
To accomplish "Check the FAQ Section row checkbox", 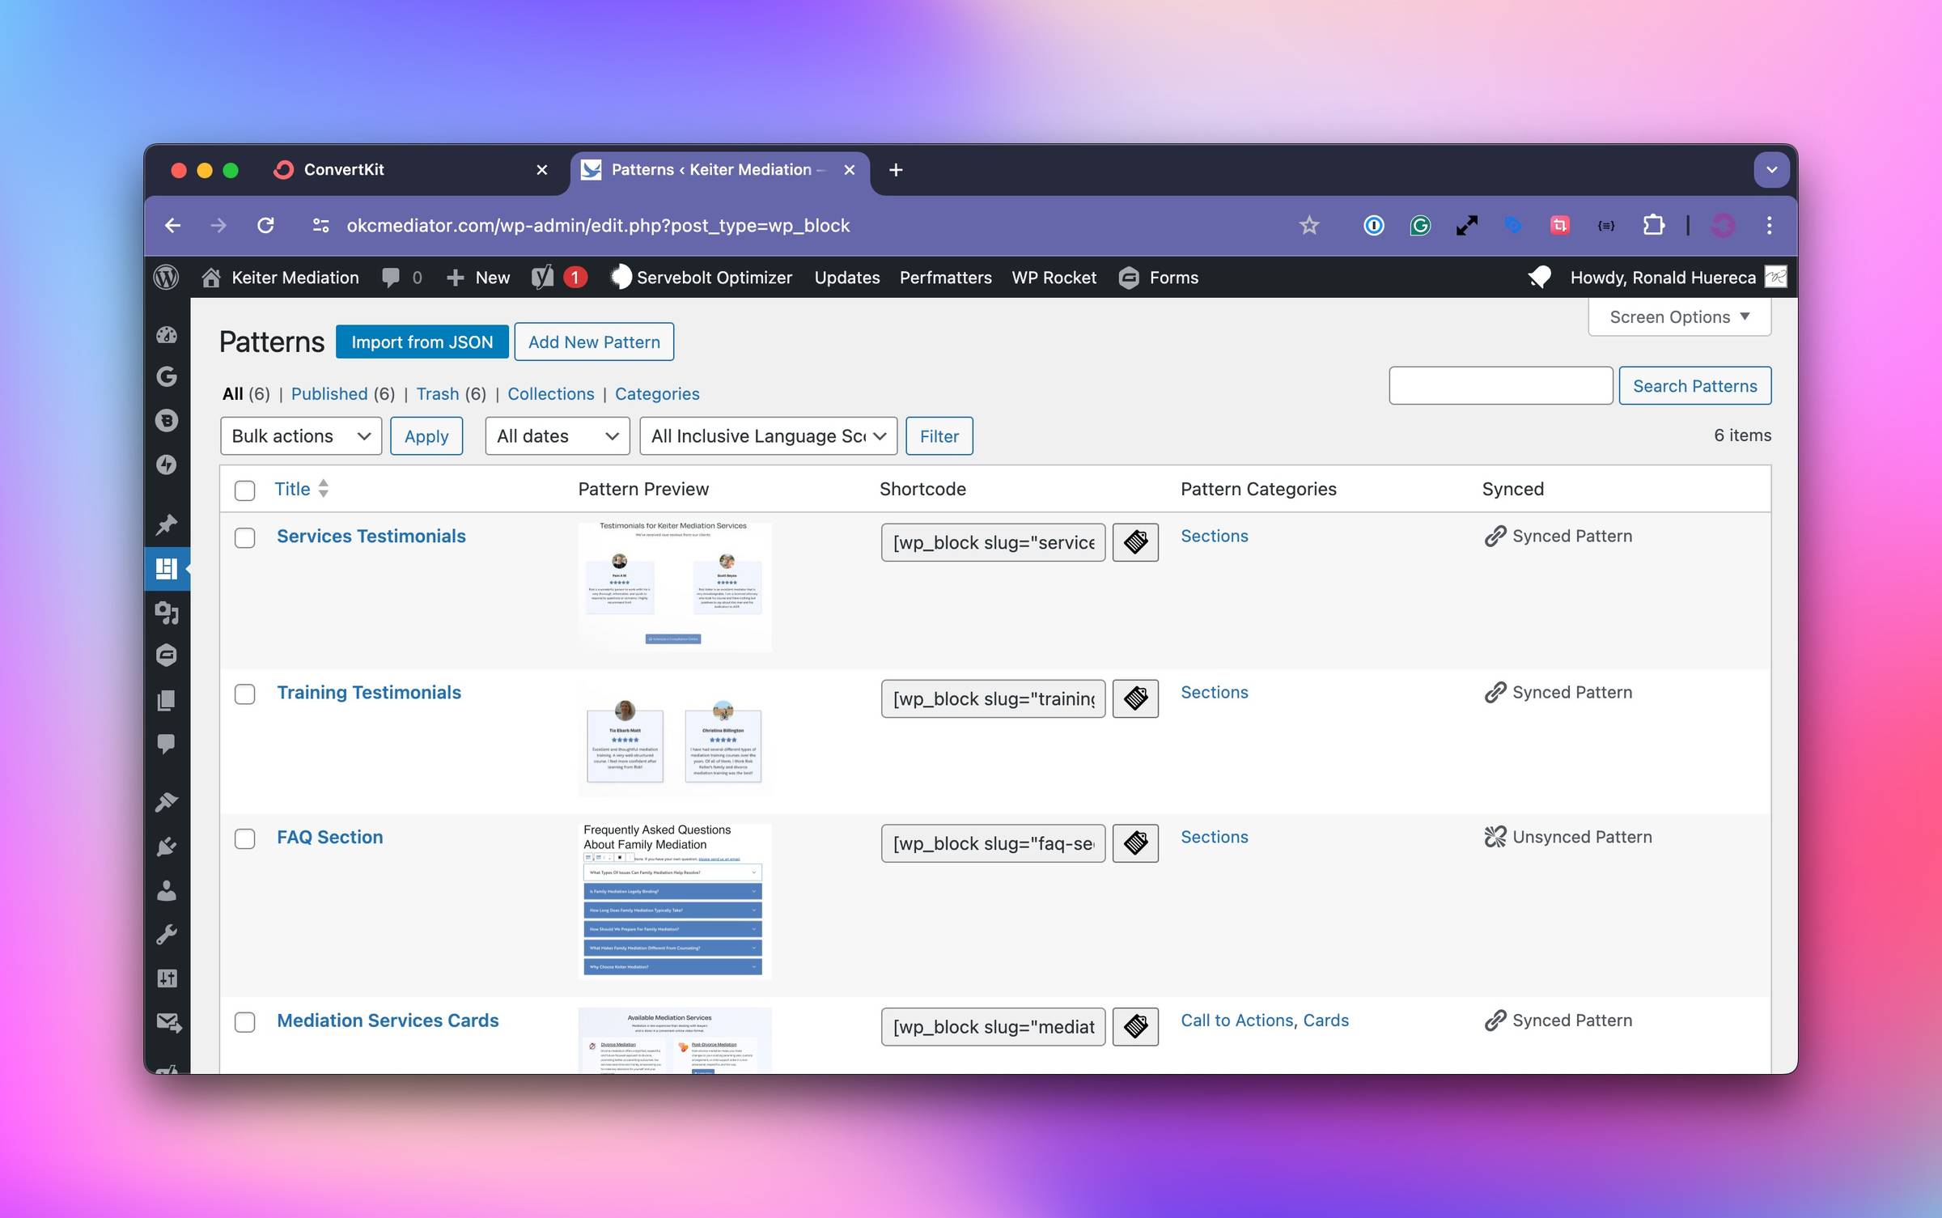I will (x=244, y=838).
